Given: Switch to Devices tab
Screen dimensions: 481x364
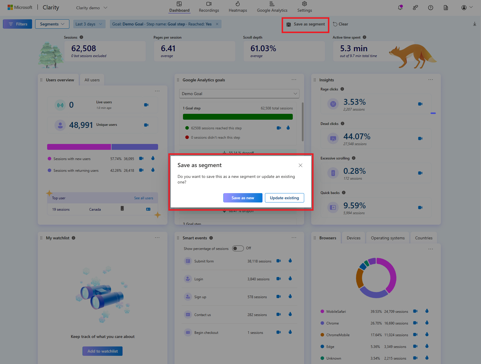Looking at the screenshot, I should [354, 238].
